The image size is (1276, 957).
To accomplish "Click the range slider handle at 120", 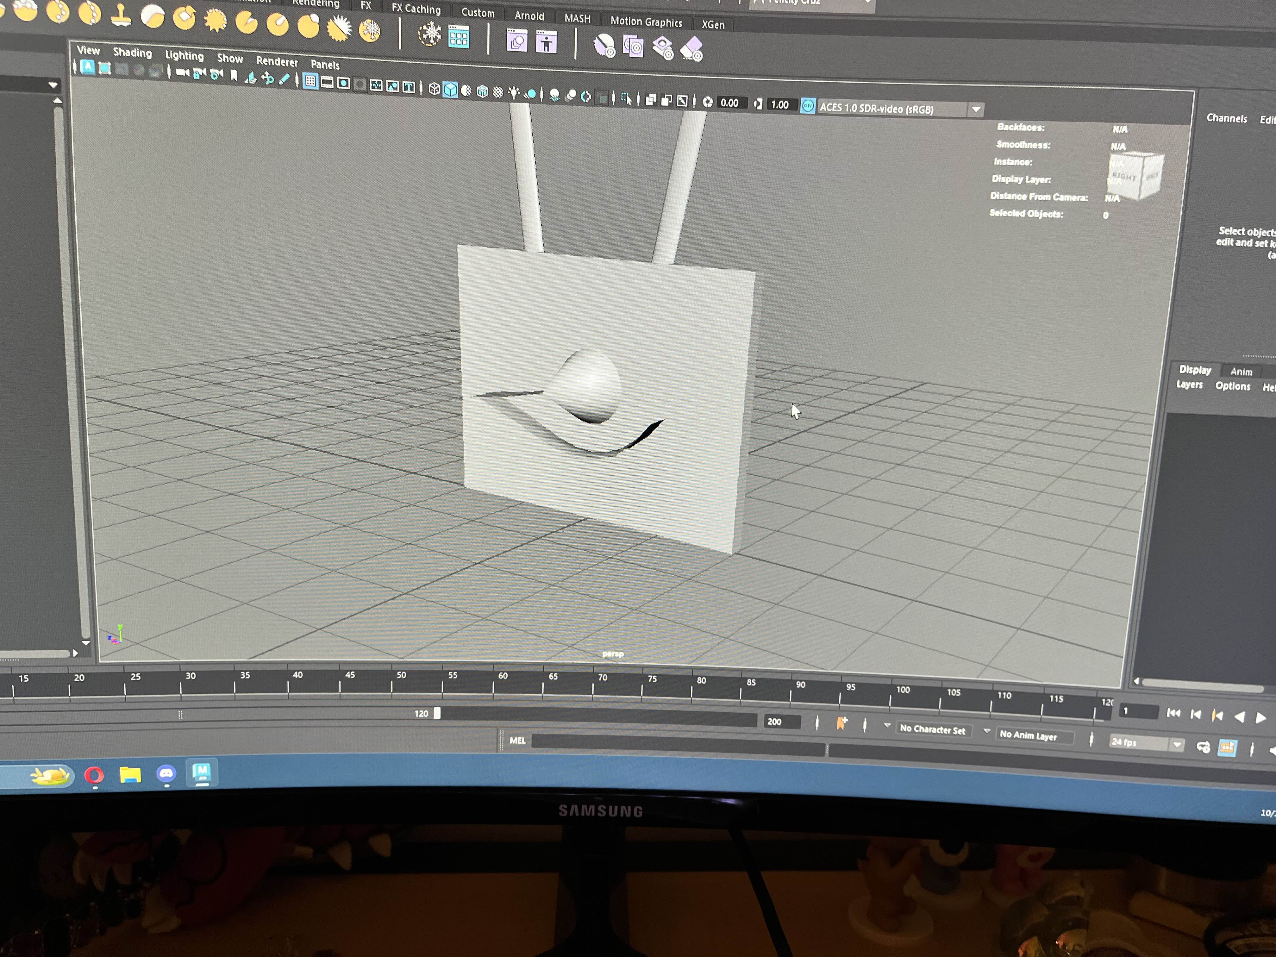I will (437, 714).
